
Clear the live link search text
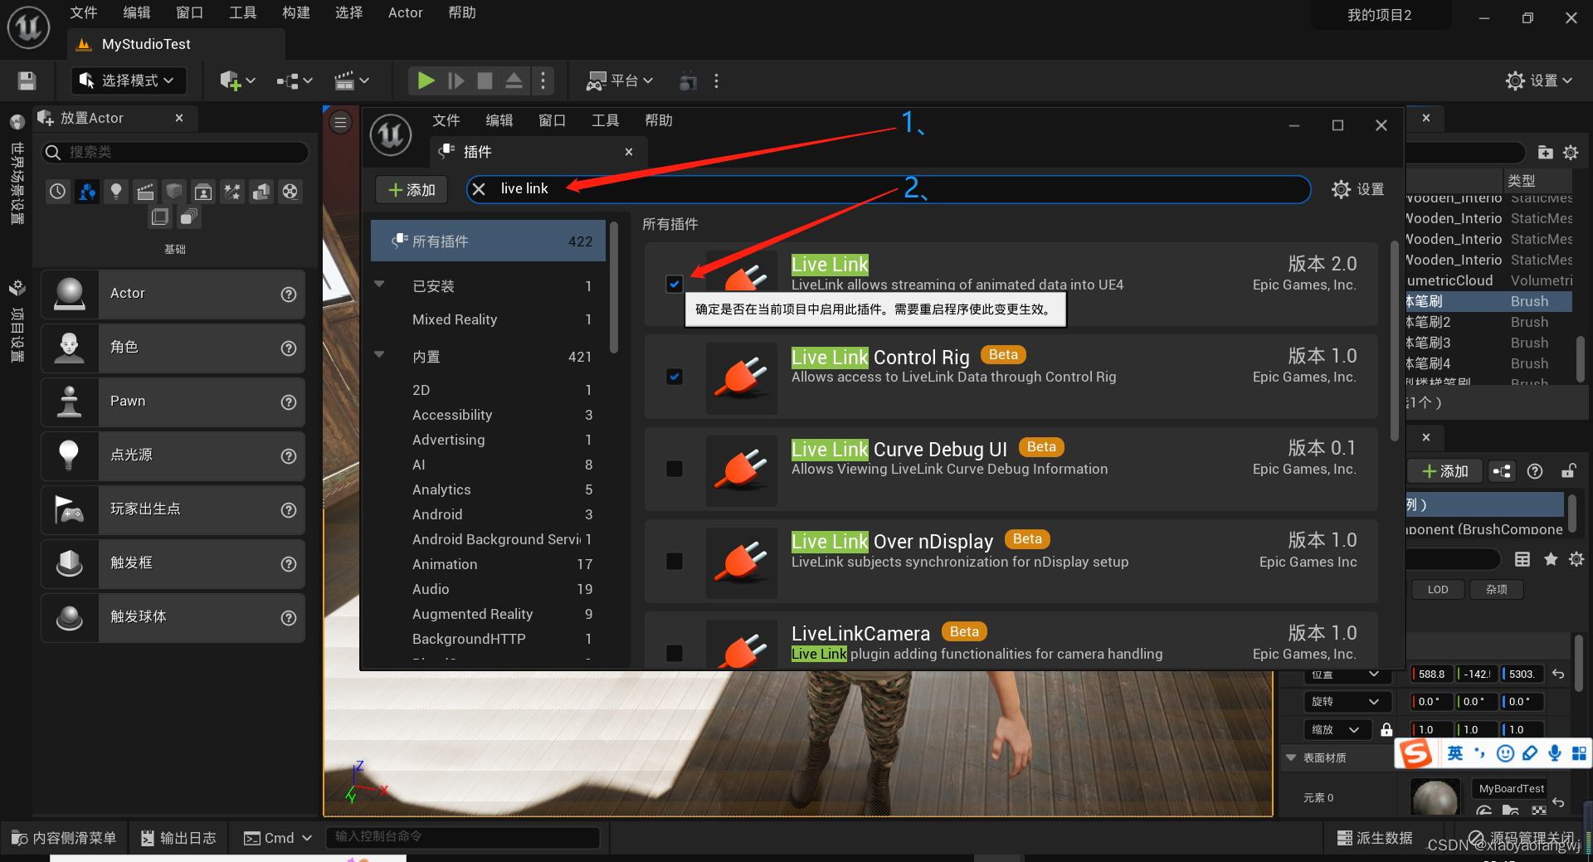click(479, 189)
